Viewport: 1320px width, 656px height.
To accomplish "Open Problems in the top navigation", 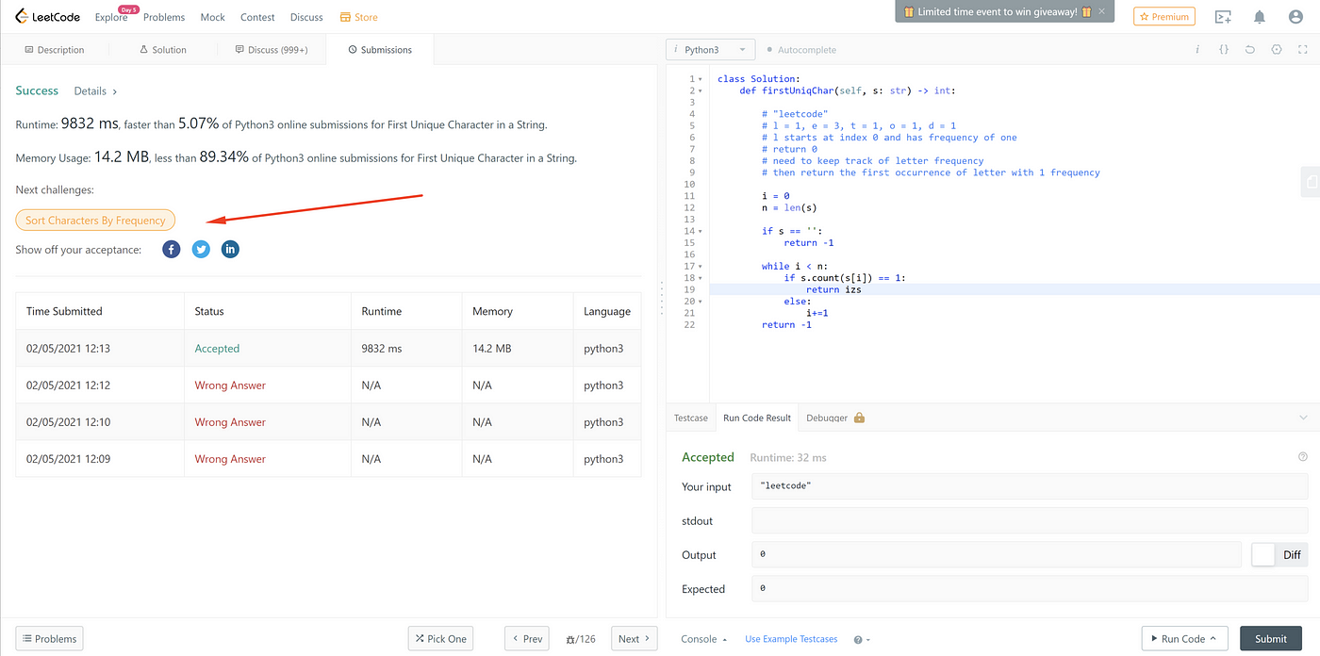I will pos(164,17).
